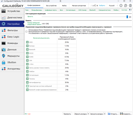Screen dimensions: 133x115
Task: Click the Включить/выключить column header
Action: 41,38
